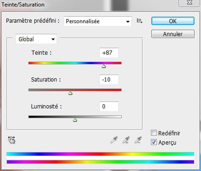Screen dimensions: 201x171
Task: Confirm with the OK button
Action: pos(173,21)
